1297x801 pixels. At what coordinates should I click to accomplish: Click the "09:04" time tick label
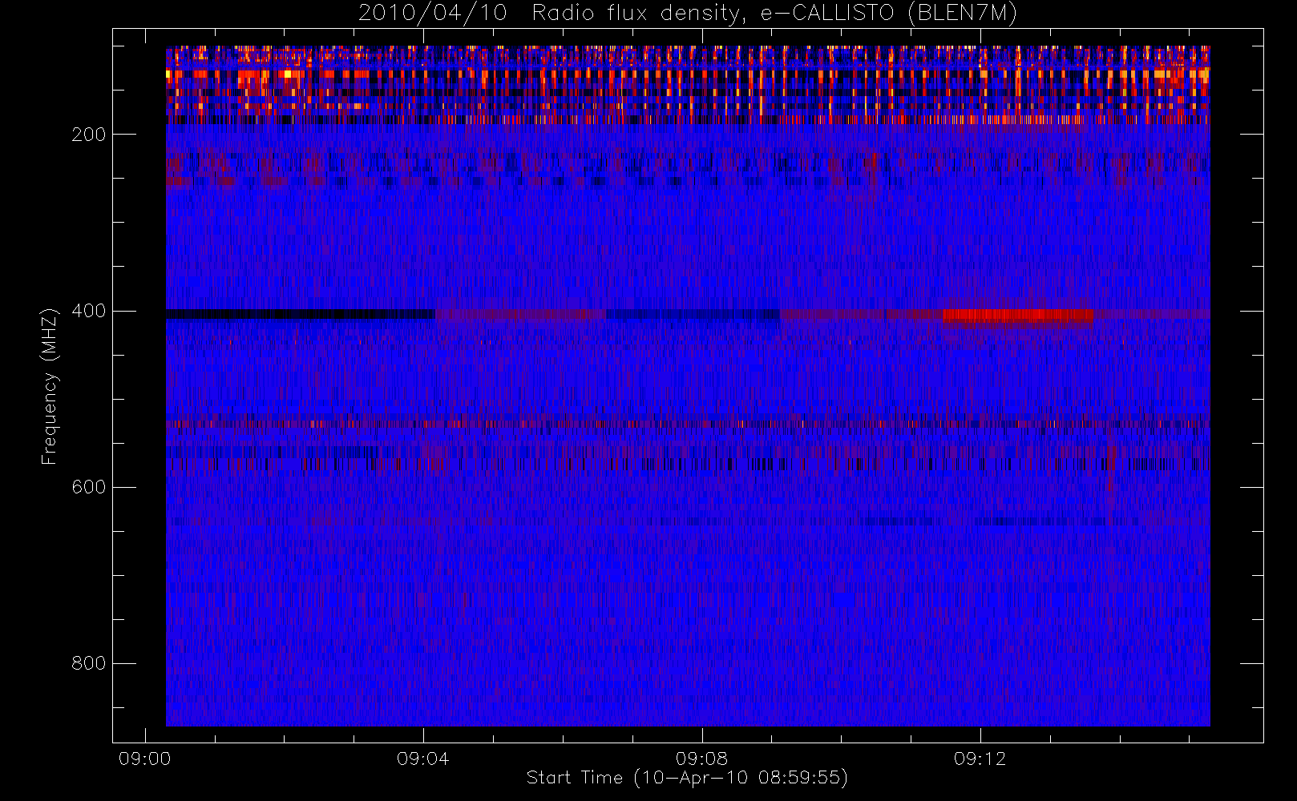(423, 759)
